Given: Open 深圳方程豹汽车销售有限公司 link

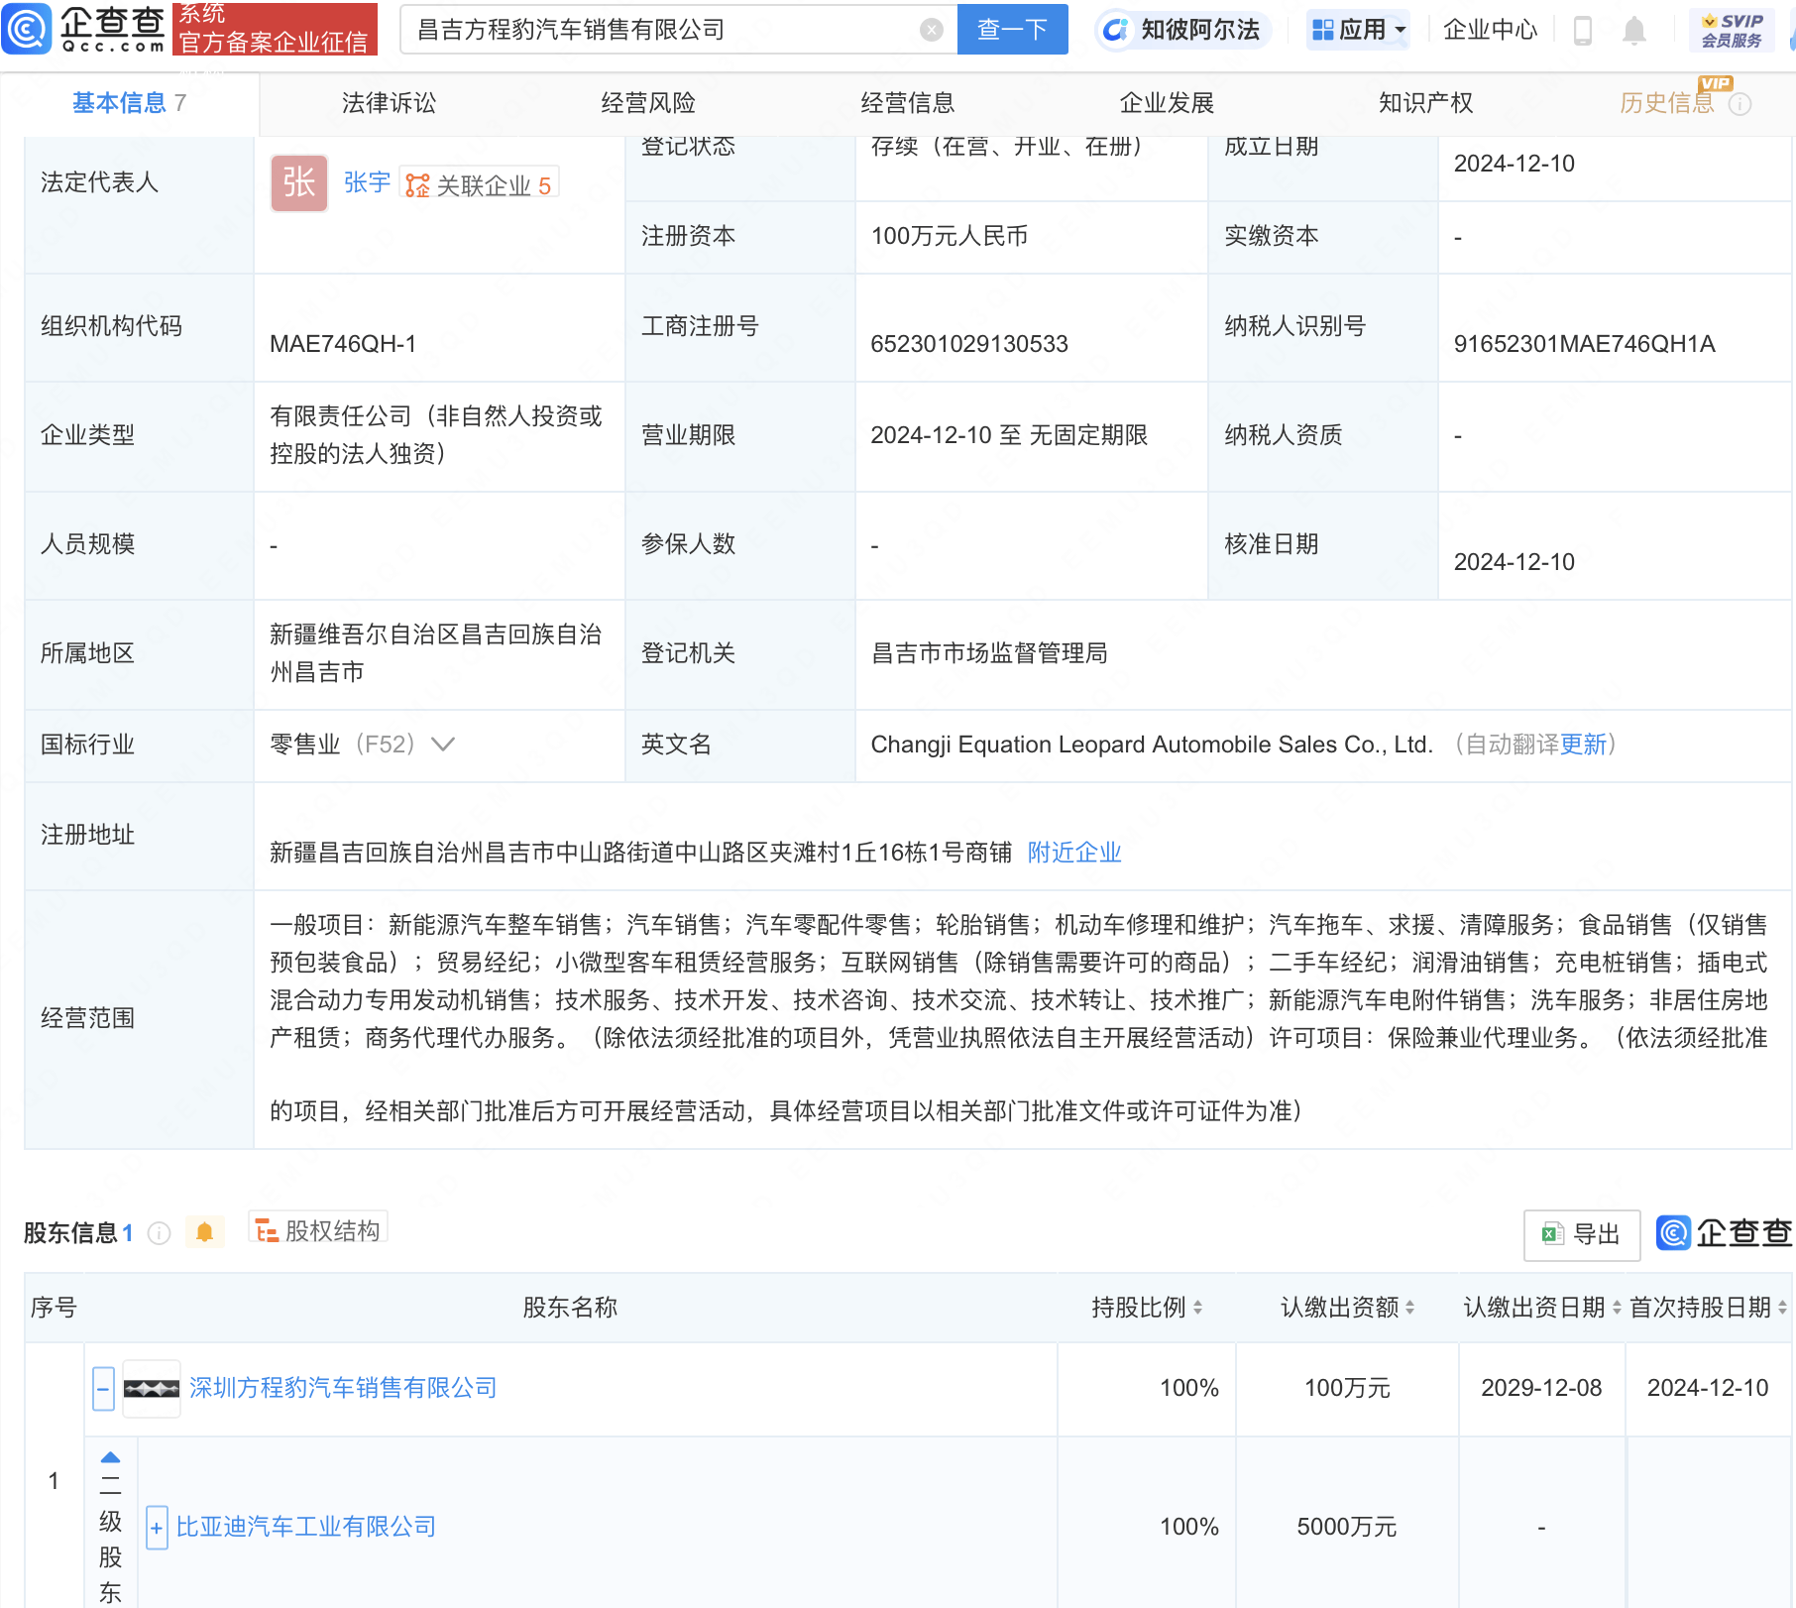Looking at the screenshot, I should (343, 1388).
